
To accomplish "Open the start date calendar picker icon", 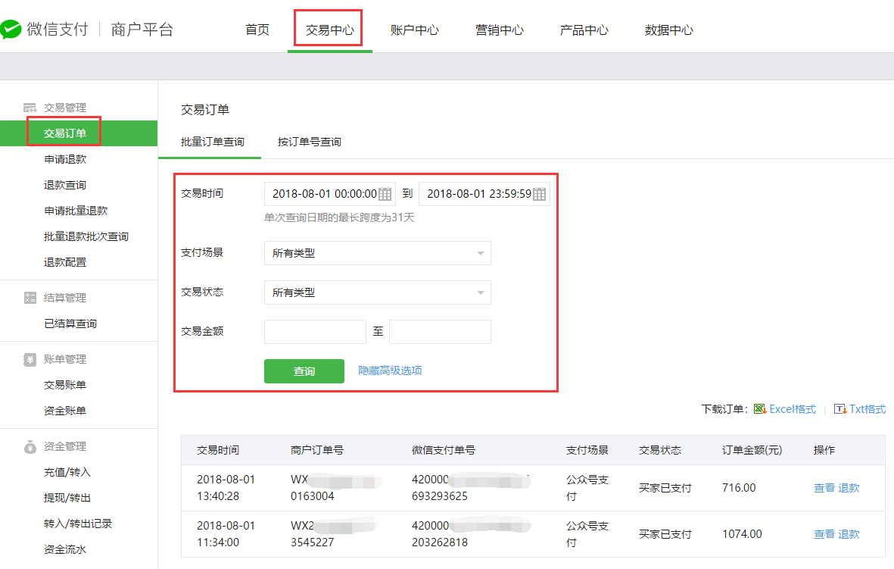I will coord(385,194).
